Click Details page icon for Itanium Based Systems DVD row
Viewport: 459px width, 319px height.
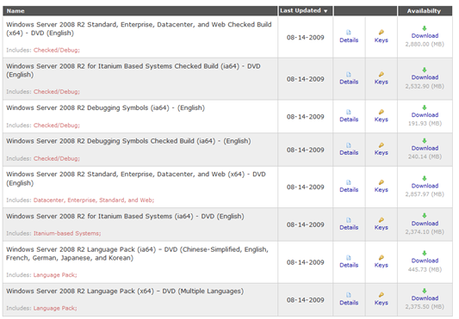[x=349, y=220]
